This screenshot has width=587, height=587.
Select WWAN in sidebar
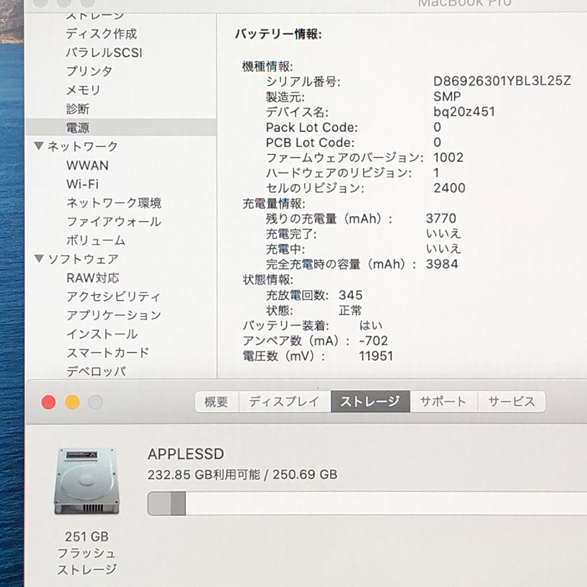(87, 165)
